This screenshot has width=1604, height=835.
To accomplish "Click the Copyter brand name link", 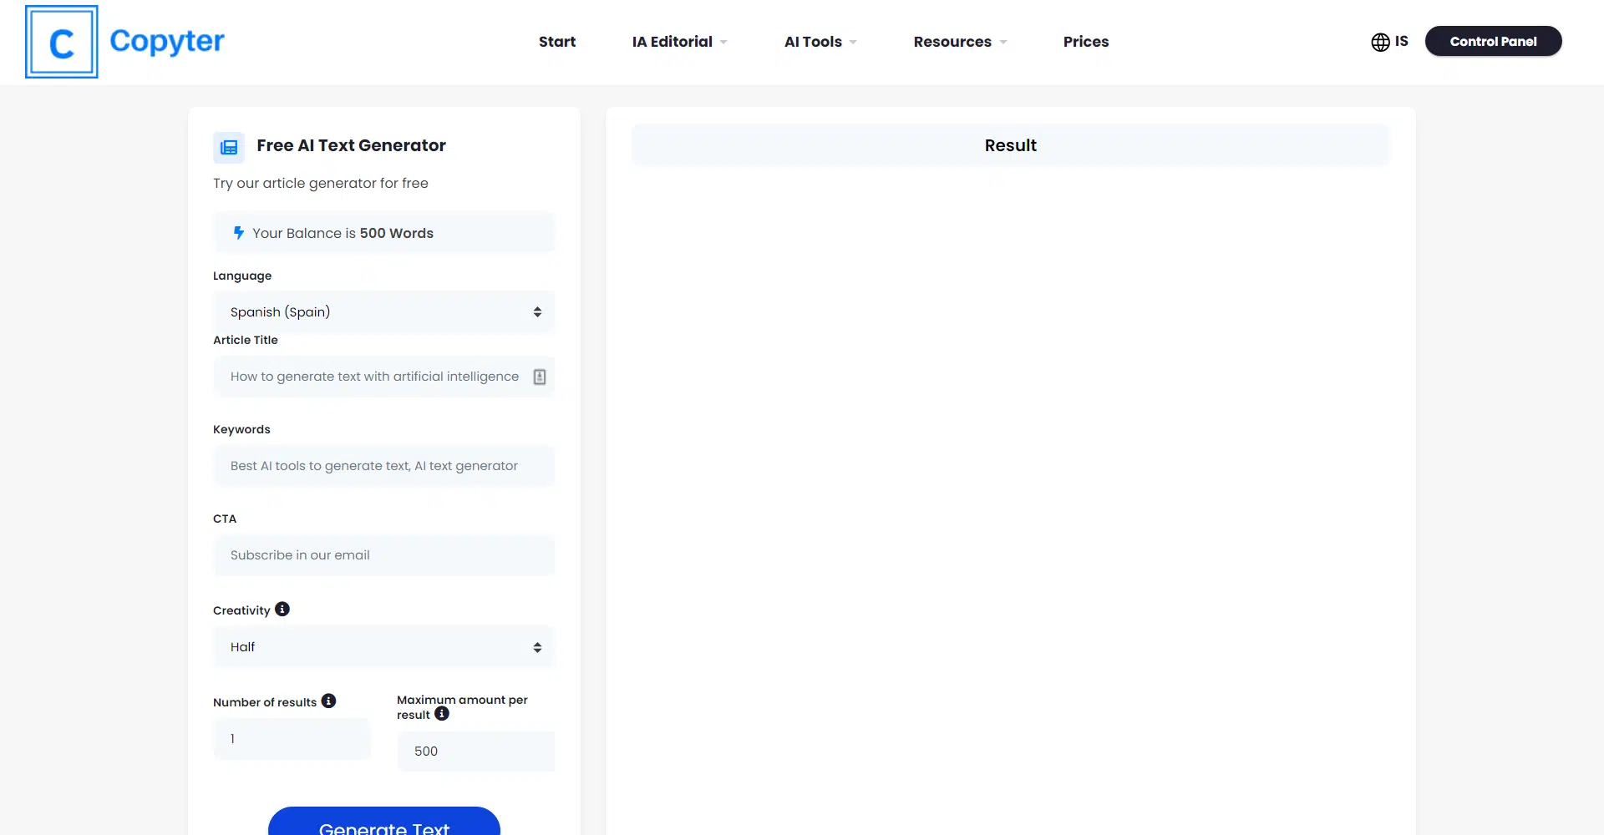I will [x=167, y=42].
